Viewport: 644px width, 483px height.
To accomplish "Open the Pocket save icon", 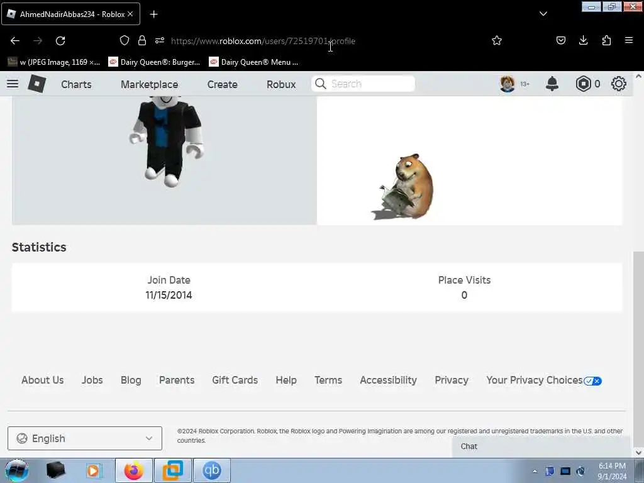I will pyautogui.click(x=561, y=40).
